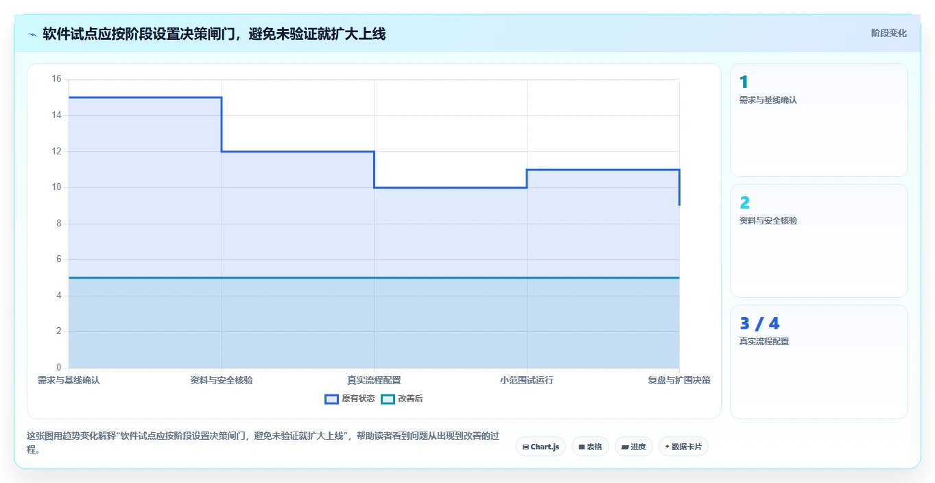Image resolution: width=935 pixels, height=483 pixels.
Task: Click the y-axis value 16
Action: (x=56, y=79)
